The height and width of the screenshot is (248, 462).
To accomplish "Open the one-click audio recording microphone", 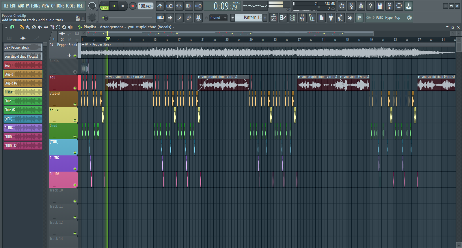I will click(361, 6).
